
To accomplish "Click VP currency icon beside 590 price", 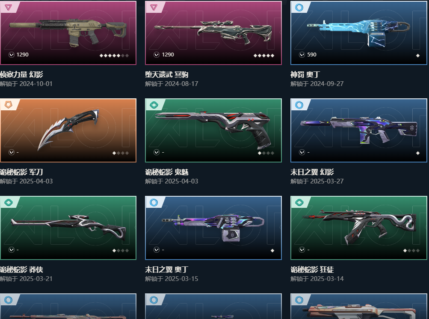I will (302, 55).
